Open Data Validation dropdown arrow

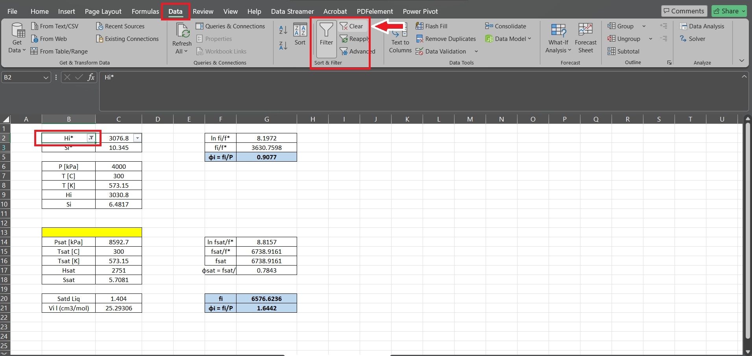pyautogui.click(x=476, y=52)
